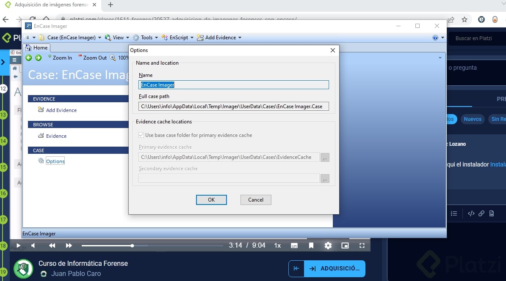Viewport: 506px width, 281px height.
Task: Toggle video subtitles icon
Action: [x=294, y=246]
